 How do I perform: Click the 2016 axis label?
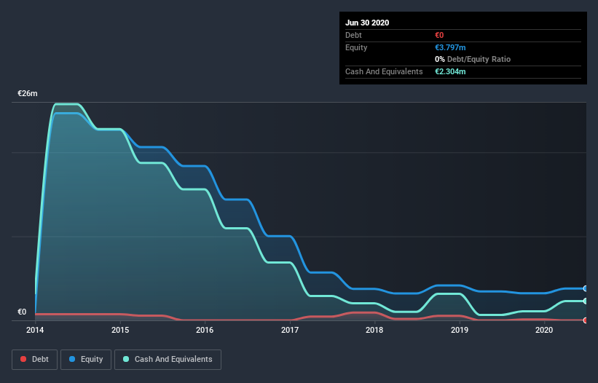(205, 330)
